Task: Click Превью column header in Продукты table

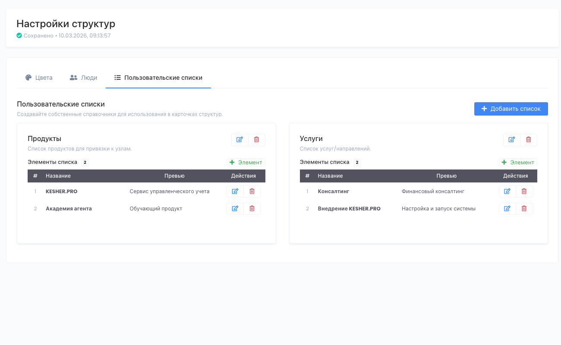Action: point(174,176)
